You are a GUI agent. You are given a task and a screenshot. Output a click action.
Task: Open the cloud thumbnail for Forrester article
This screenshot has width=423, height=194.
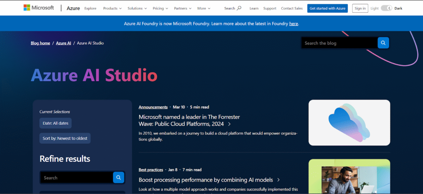(x=349, y=122)
